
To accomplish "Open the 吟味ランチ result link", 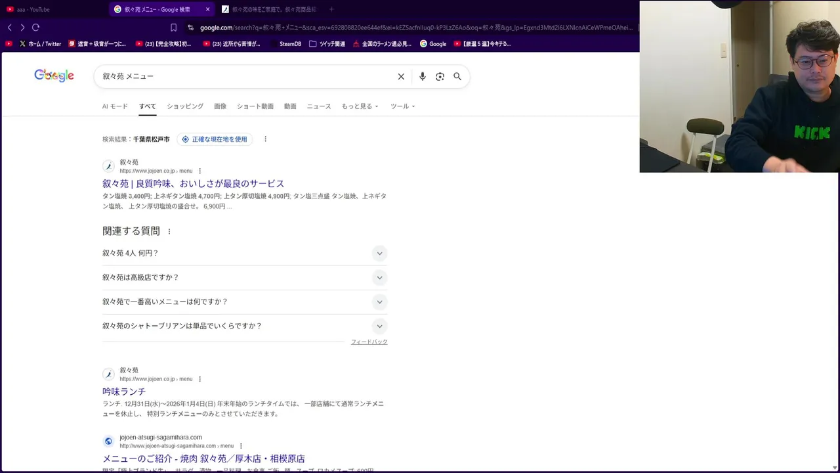I will point(124,392).
